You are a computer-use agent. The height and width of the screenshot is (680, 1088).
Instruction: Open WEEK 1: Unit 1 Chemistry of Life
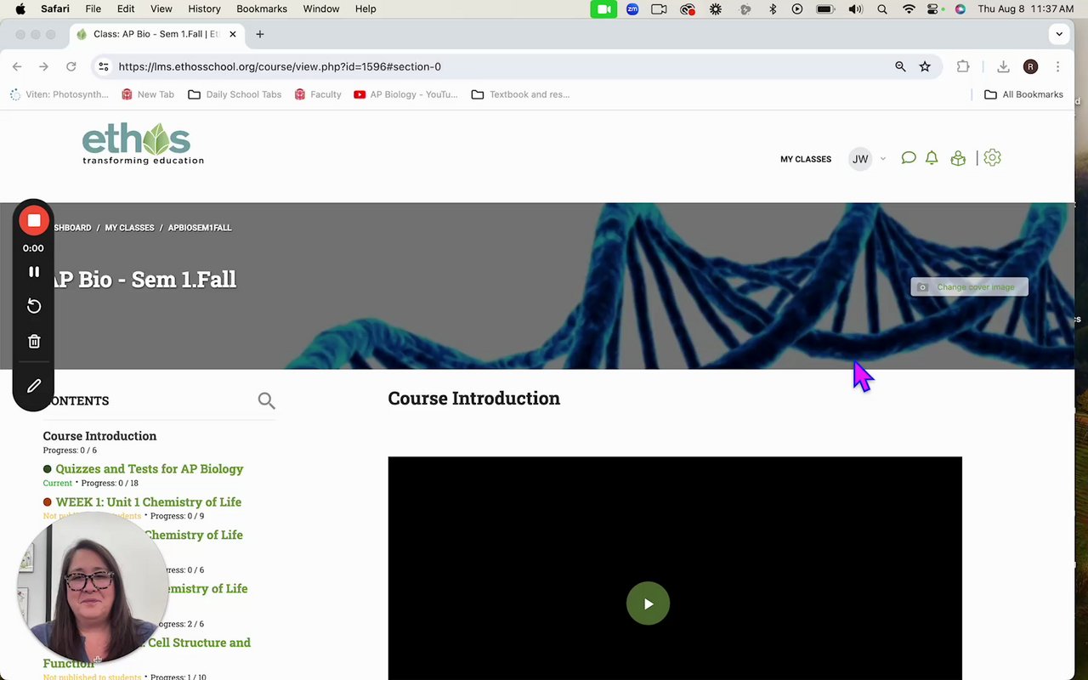[149, 502]
